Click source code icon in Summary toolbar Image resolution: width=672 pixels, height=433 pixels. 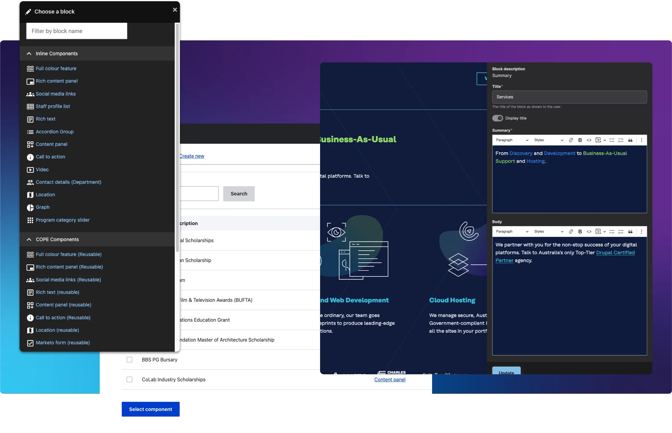[x=589, y=140]
